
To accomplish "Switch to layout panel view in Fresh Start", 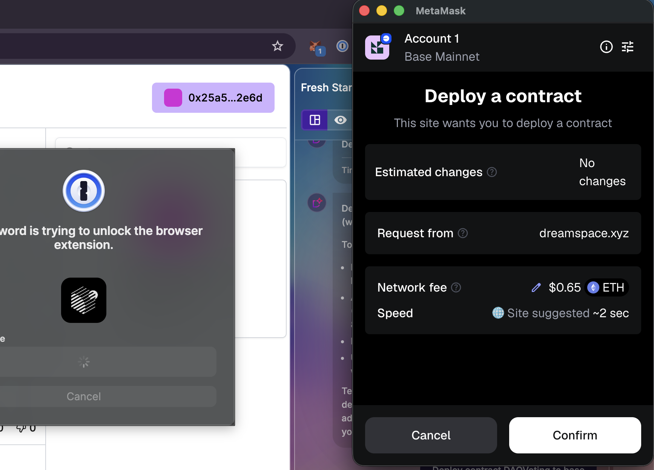I will pyautogui.click(x=315, y=120).
